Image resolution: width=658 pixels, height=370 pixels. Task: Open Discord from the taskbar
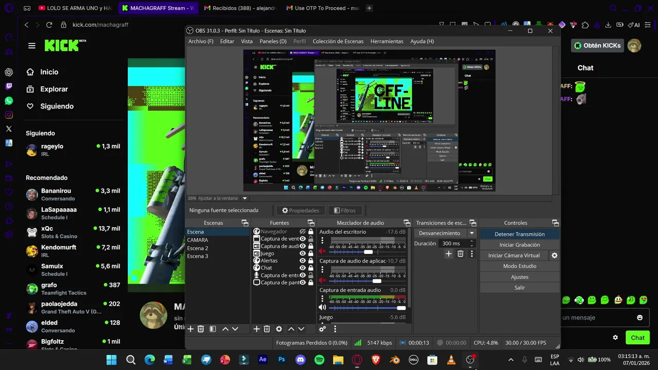coord(300,360)
